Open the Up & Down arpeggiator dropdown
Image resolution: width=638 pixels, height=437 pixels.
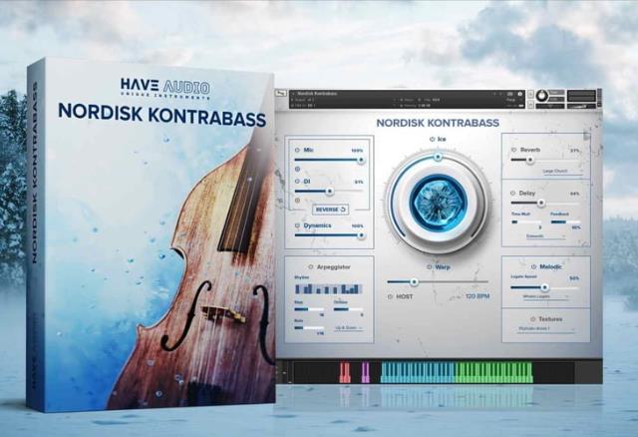point(348,328)
